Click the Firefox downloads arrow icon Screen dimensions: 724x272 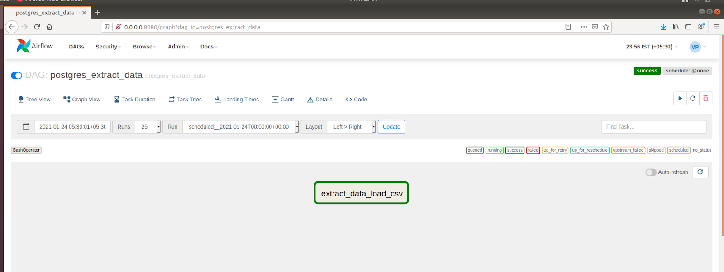(663, 27)
